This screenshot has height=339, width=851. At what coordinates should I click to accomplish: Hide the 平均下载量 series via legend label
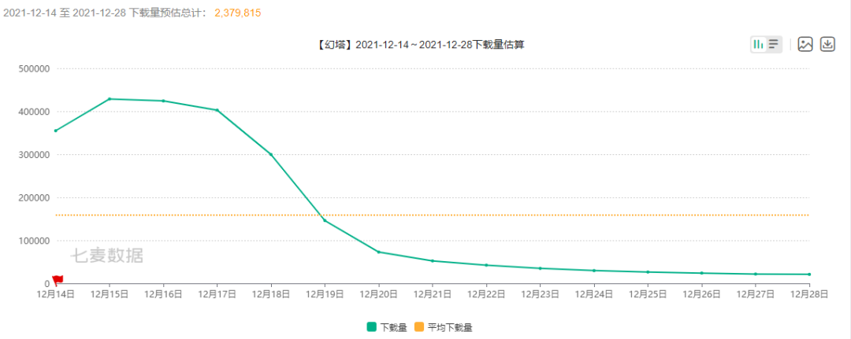click(x=449, y=326)
